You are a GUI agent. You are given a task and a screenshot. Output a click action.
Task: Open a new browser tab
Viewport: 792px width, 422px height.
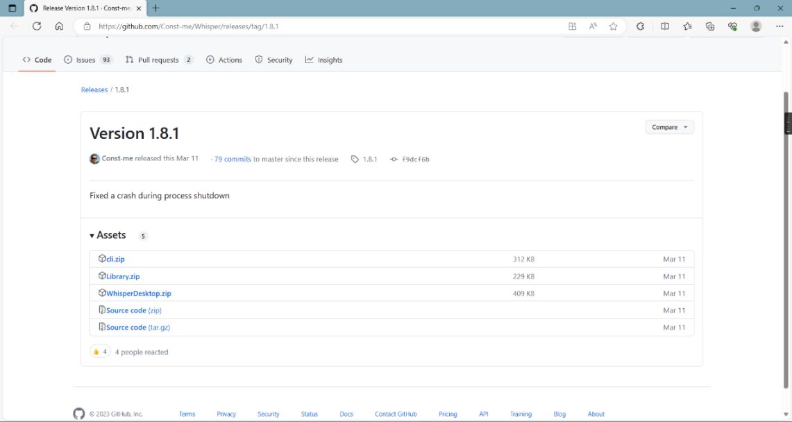pyautogui.click(x=155, y=8)
